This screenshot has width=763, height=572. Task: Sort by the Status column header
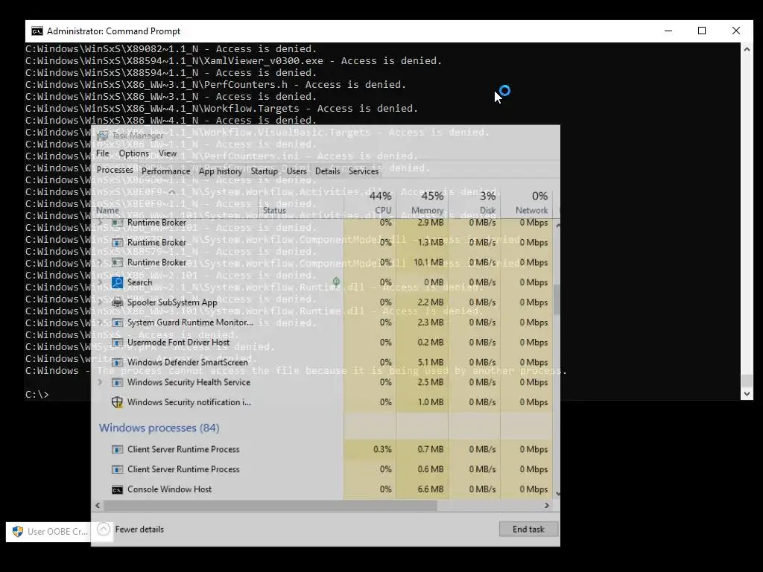point(301,203)
